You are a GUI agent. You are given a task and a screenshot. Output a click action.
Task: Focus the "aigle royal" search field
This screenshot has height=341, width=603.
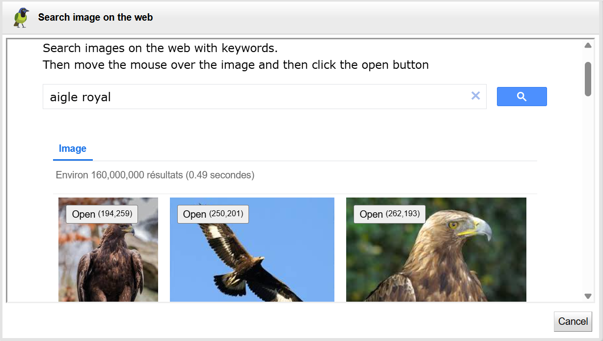click(255, 97)
